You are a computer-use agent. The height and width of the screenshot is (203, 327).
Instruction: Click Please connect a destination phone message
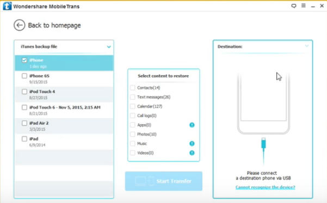[x=263, y=175]
